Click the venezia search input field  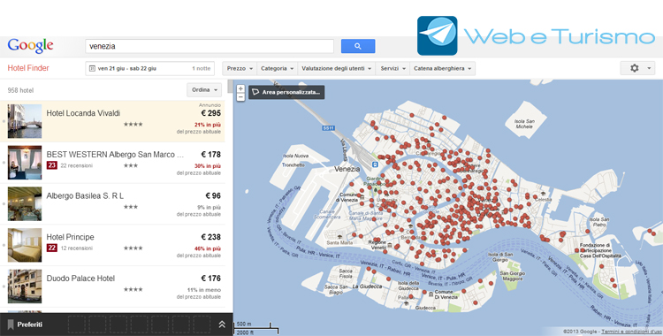[210, 46]
